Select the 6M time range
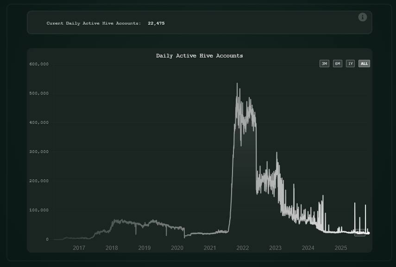396x267 pixels. [337, 64]
